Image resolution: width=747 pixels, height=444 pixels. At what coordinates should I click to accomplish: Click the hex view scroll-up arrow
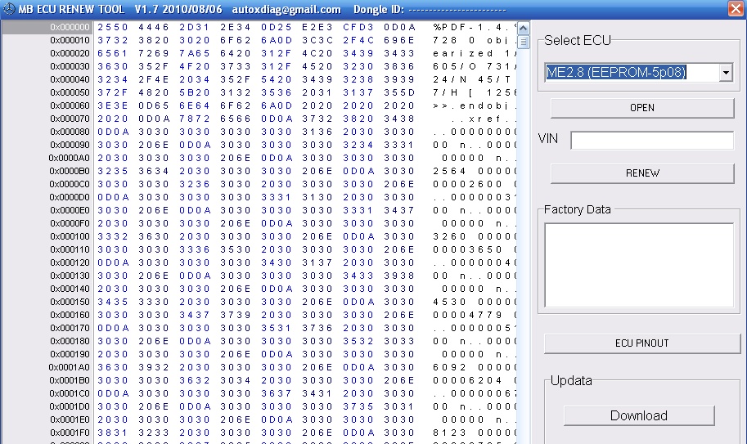(523, 29)
